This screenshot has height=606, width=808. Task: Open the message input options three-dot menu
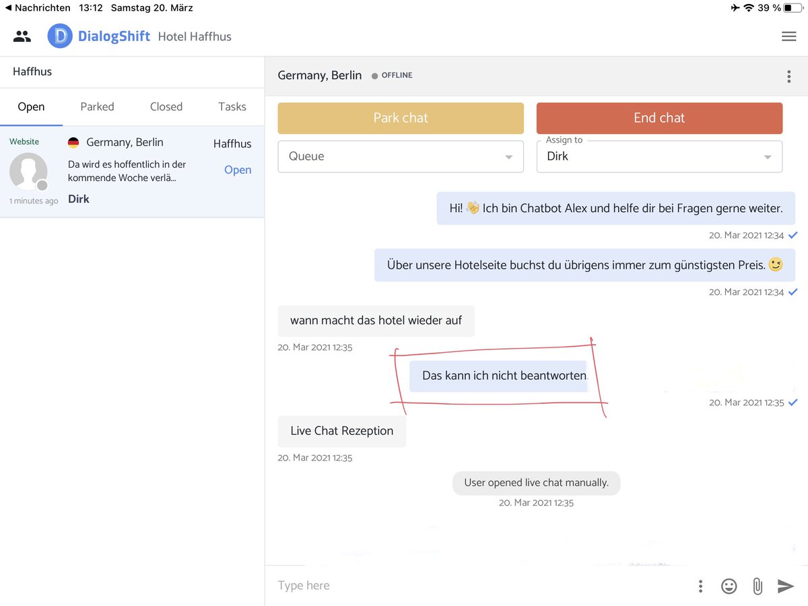700,586
